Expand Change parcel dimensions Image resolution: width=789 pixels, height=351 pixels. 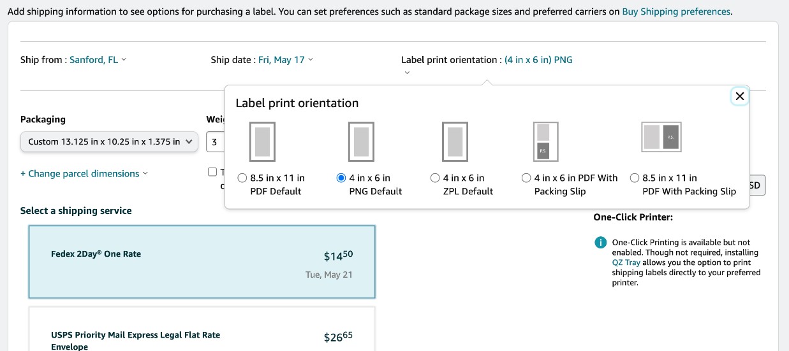pos(84,173)
